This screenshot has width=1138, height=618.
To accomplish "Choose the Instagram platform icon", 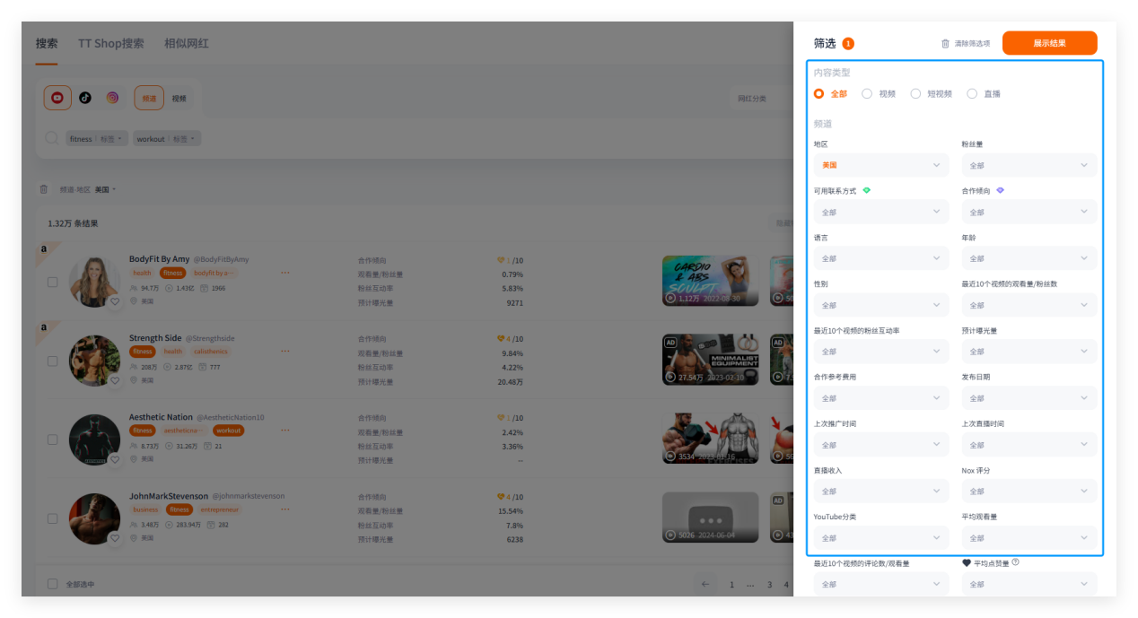I will pos(112,98).
